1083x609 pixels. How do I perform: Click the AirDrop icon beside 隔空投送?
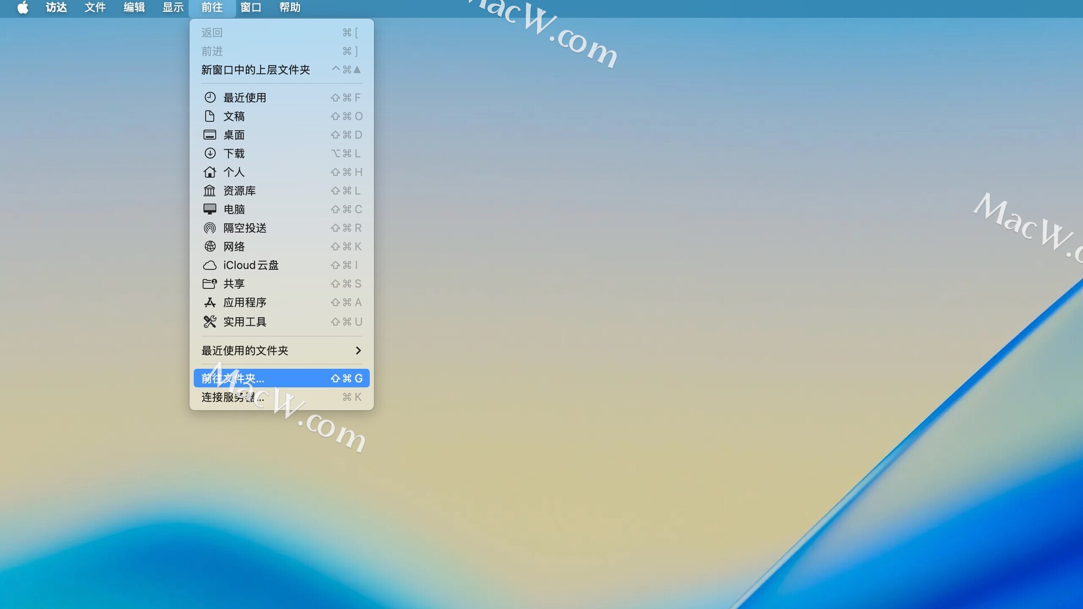[210, 228]
